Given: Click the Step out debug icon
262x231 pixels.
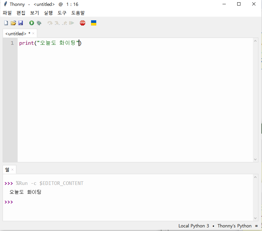Looking at the screenshot, I should (65, 23).
